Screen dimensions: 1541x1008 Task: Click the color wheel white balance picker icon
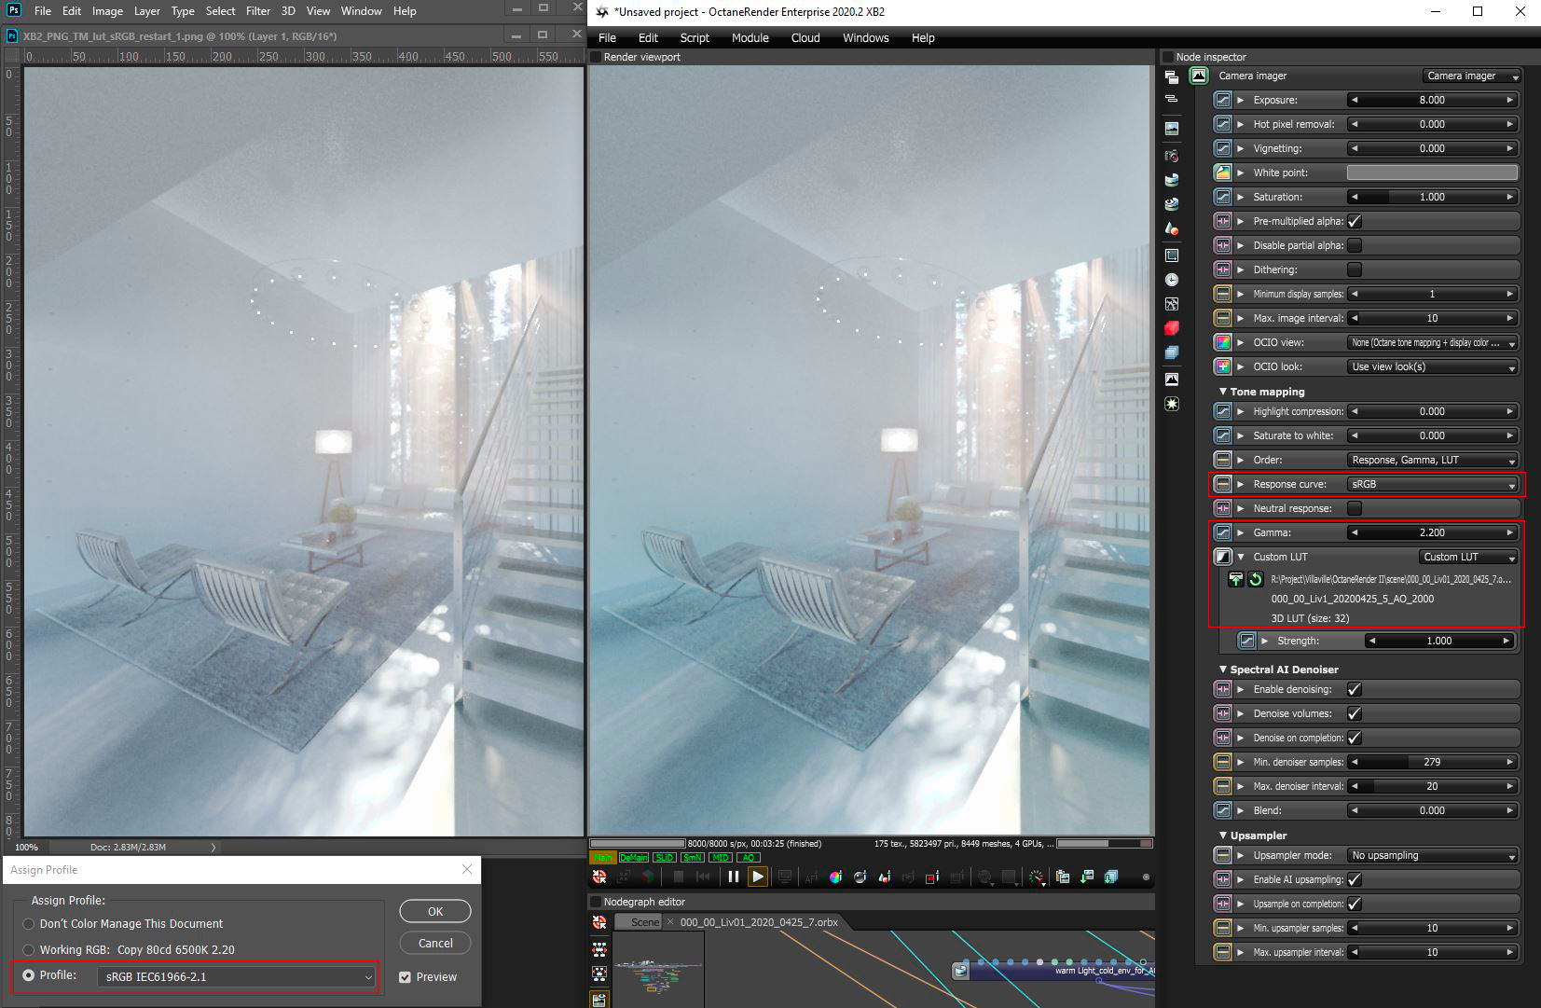(x=835, y=877)
